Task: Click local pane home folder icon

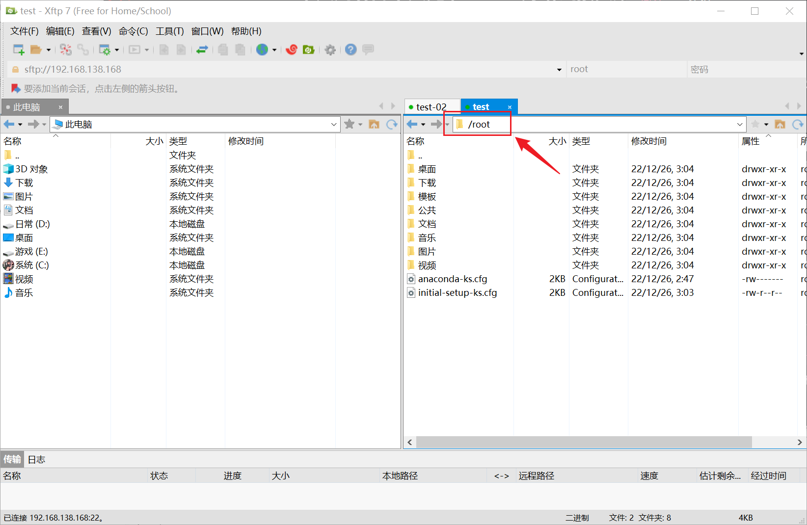Action: [374, 124]
